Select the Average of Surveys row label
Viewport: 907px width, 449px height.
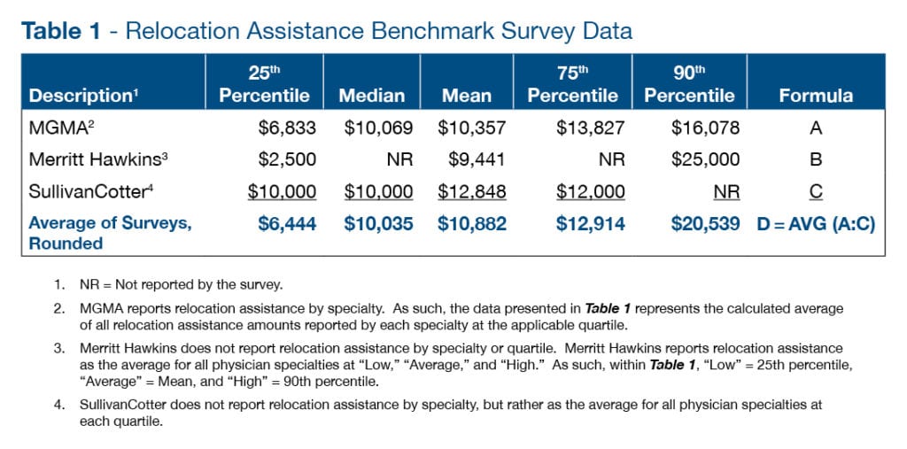[x=110, y=232]
